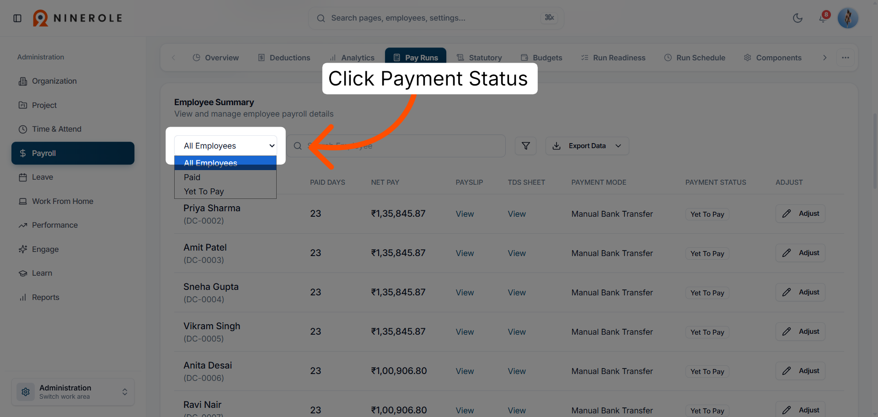Viewport: 878px width, 417px height.
Task: Adjust pay for Vikram Singh
Action: (x=800, y=331)
